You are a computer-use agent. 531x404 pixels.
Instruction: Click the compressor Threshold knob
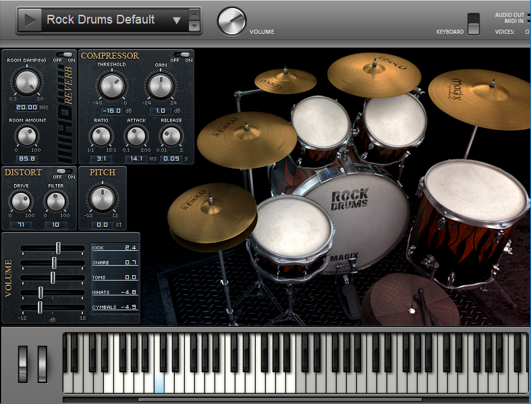click(112, 86)
